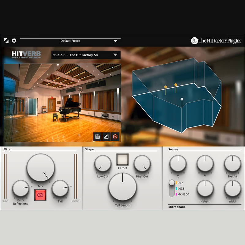Screen dimensions: 245x245
Task: Select the right orange microphone pin
Action: click(175, 85)
